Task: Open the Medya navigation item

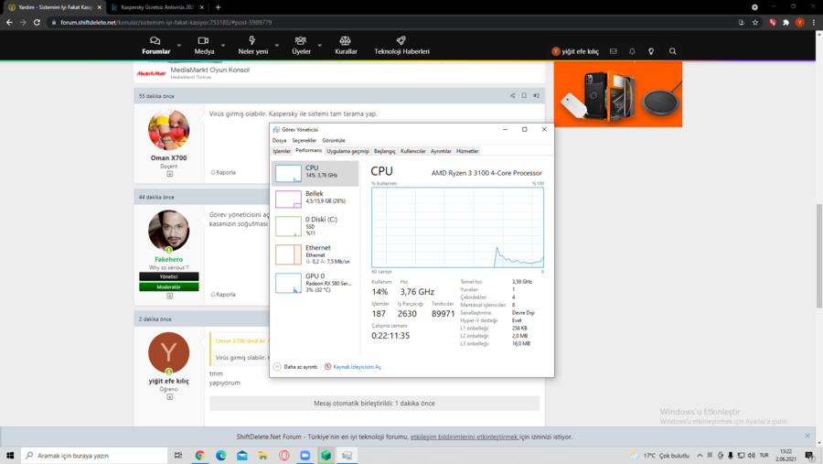Action: [x=204, y=46]
